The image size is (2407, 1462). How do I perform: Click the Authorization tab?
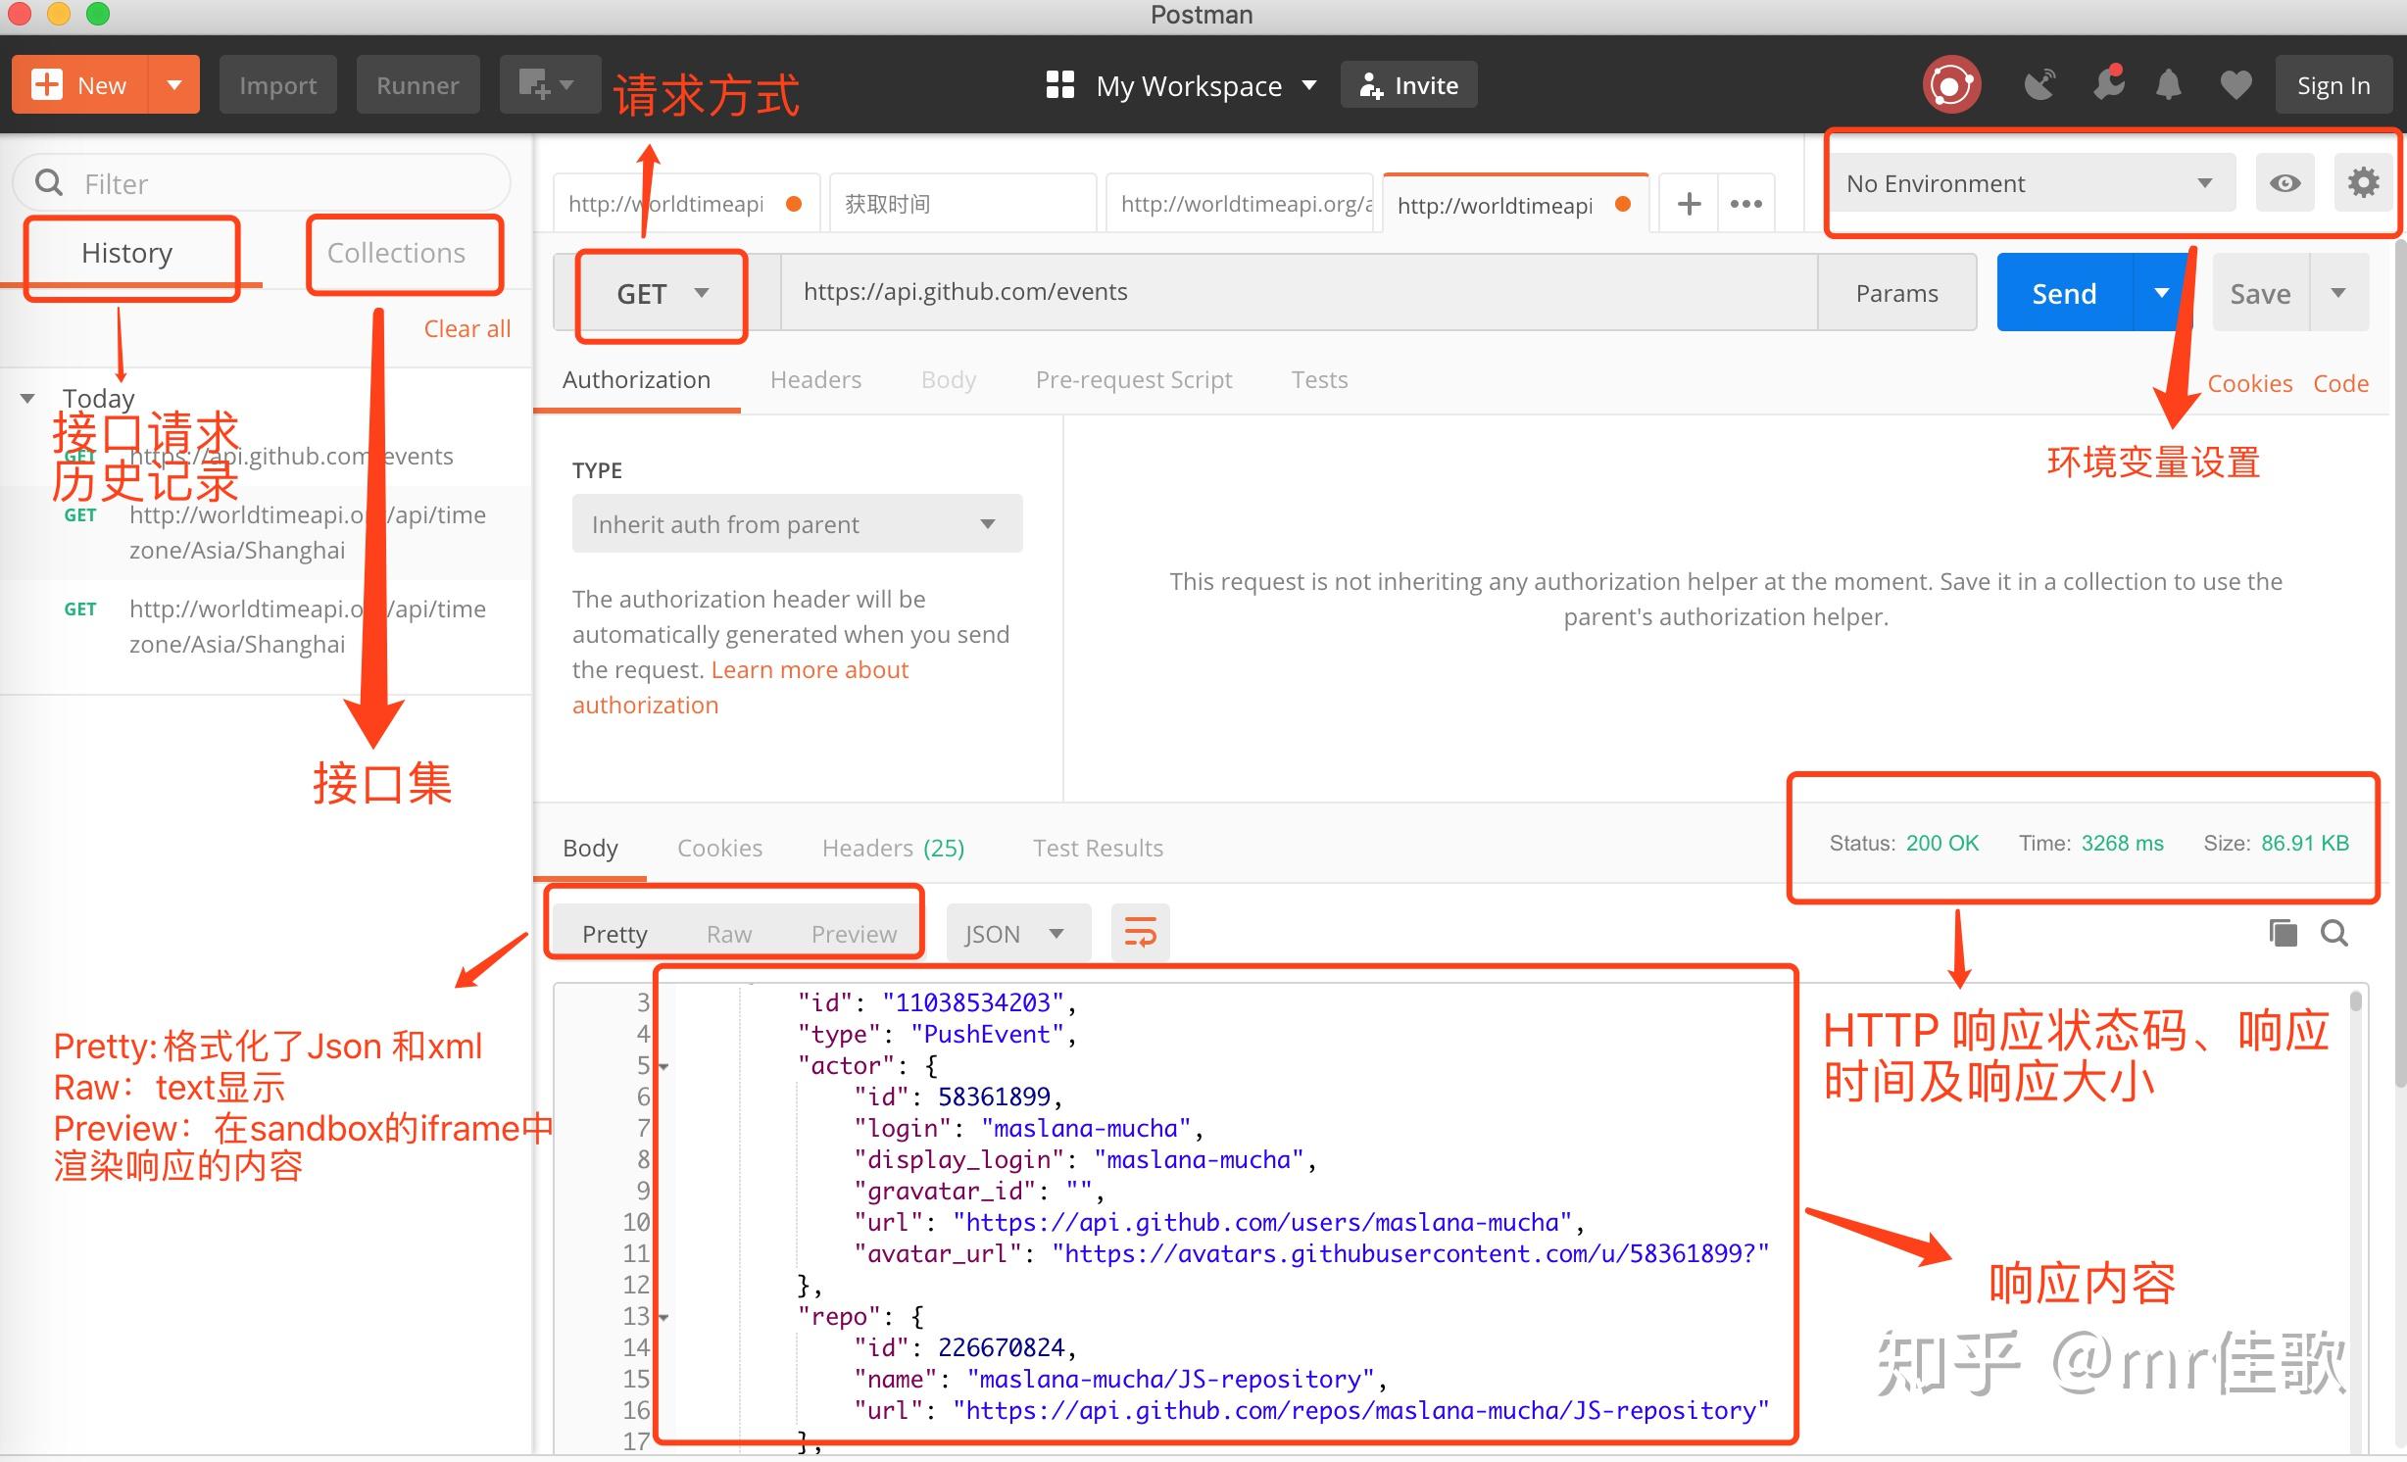pos(640,378)
